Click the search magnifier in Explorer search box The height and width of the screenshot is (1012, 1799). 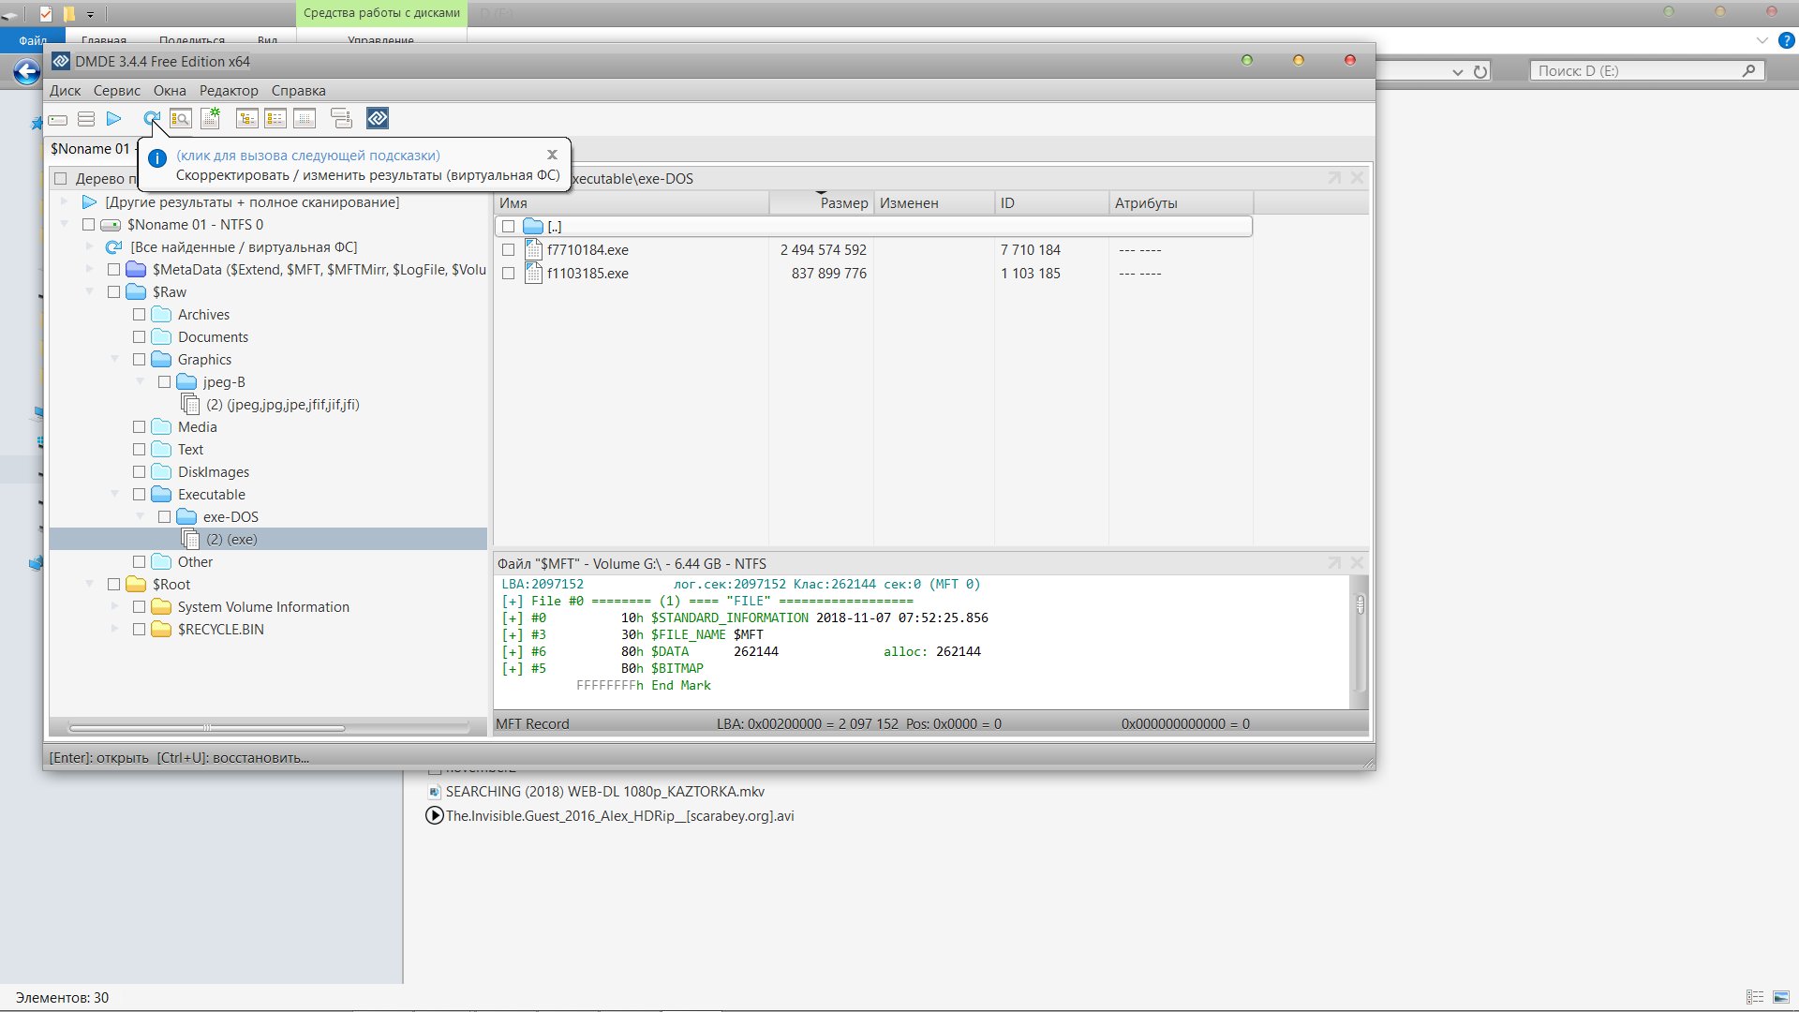(1748, 71)
